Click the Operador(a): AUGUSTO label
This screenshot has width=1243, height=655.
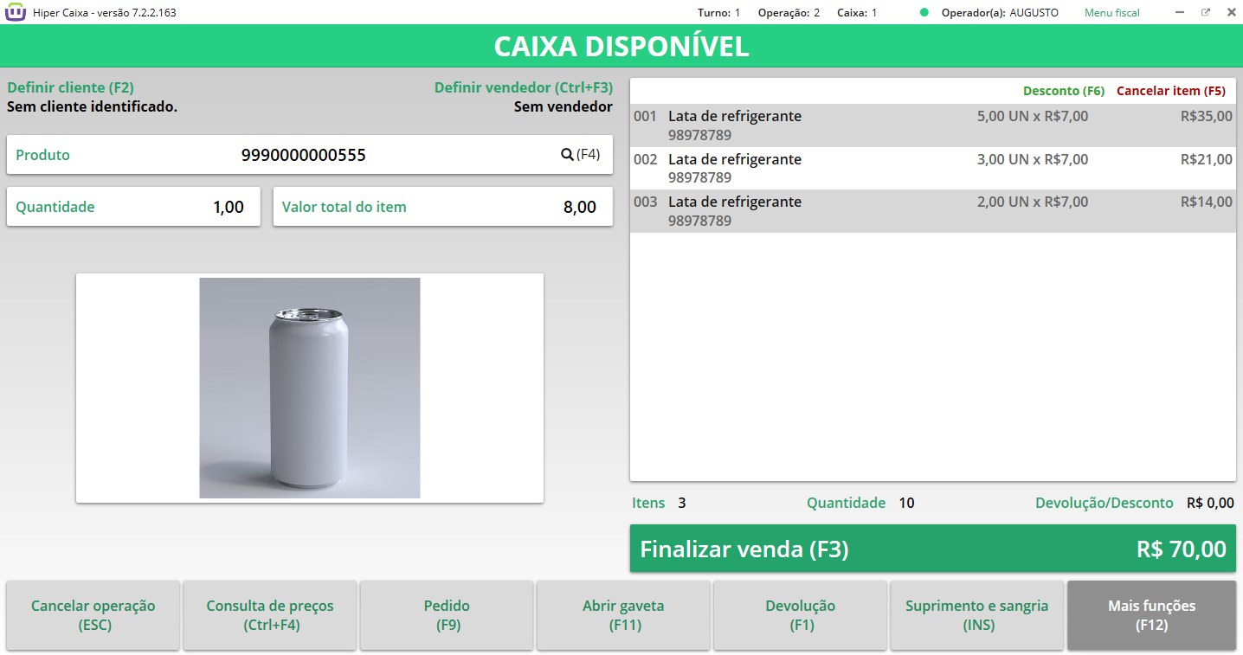click(x=1000, y=13)
